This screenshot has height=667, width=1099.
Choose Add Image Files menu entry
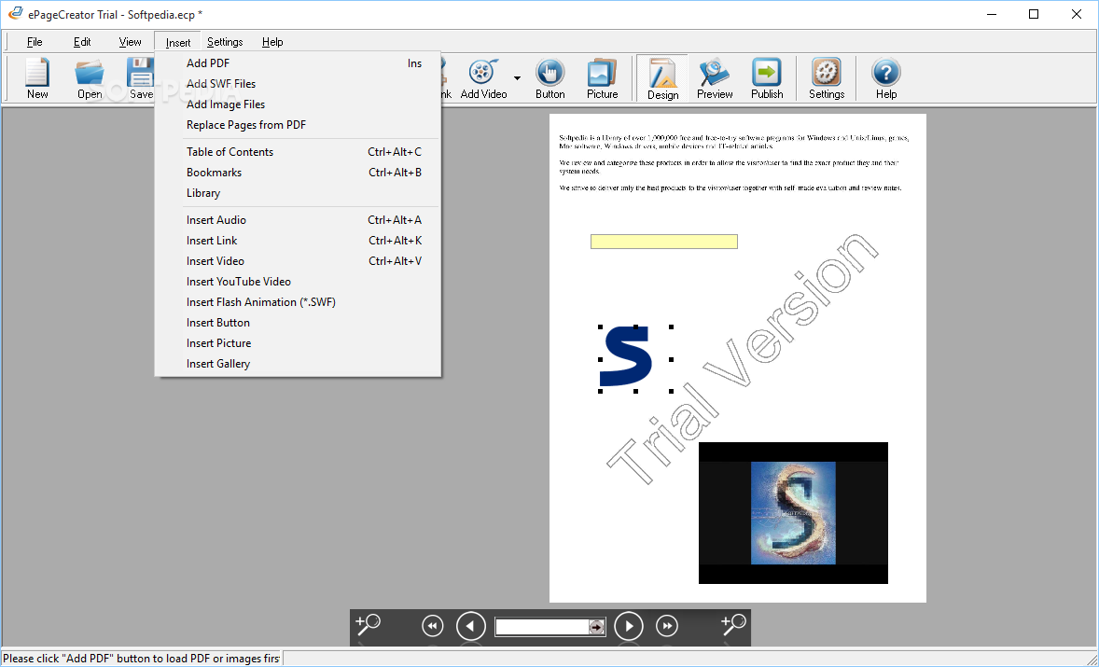tap(298, 104)
